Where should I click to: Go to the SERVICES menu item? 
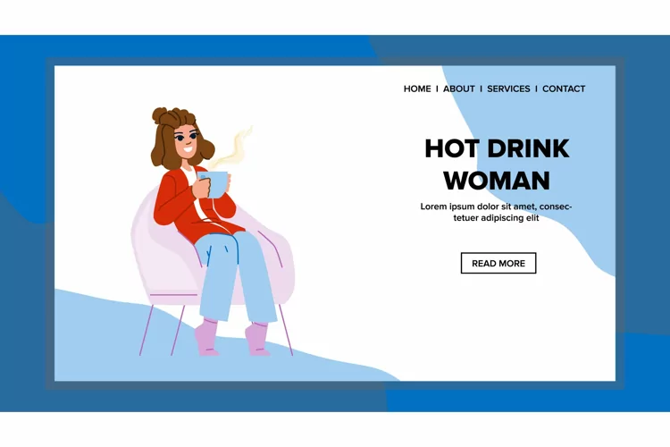point(508,89)
